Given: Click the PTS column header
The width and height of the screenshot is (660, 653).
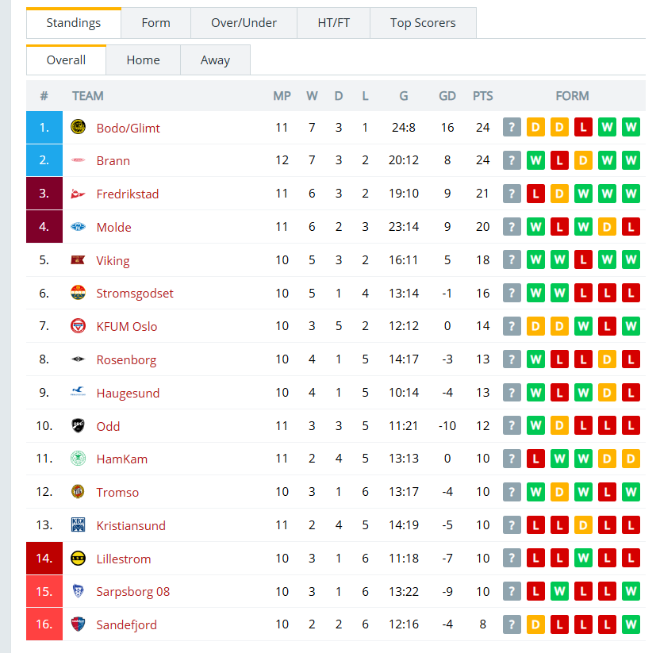Looking at the screenshot, I should point(482,96).
